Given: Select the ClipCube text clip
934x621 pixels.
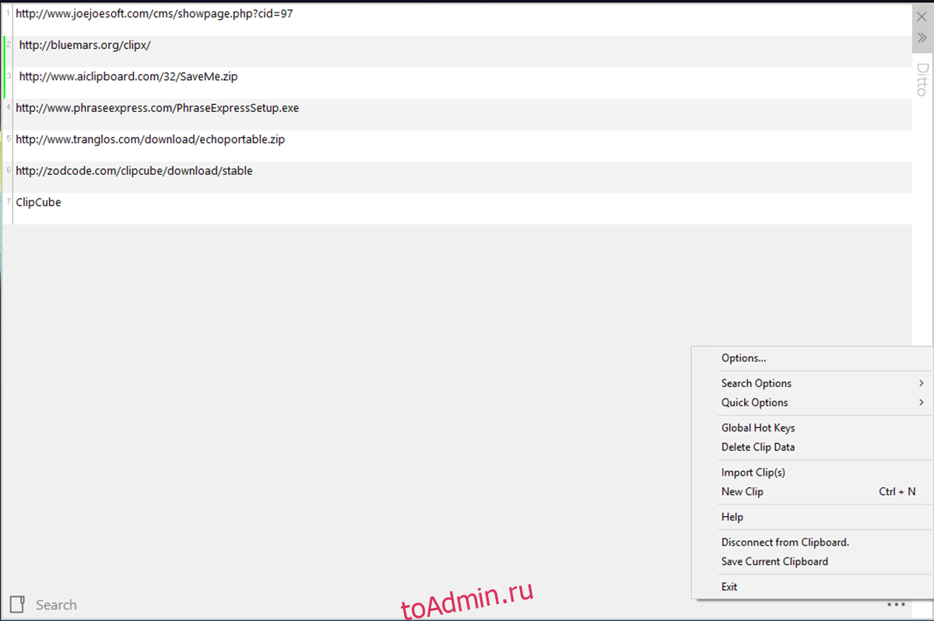Looking at the screenshot, I should click(x=458, y=208).
